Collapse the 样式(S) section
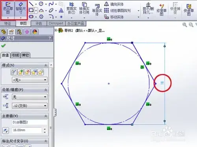Image resolution: width=197 pixels, height=147 pixels. 46,65
